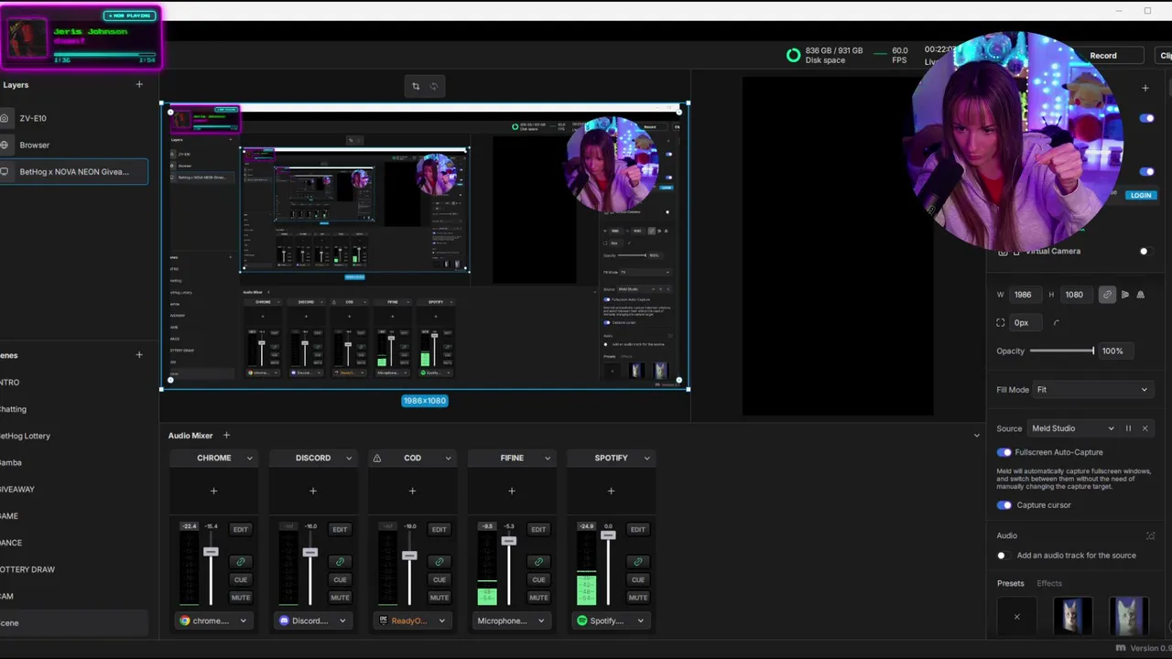The height and width of the screenshot is (659, 1172).
Task: Open the Source Meld Studio dropdown
Action: coord(1072,428)
